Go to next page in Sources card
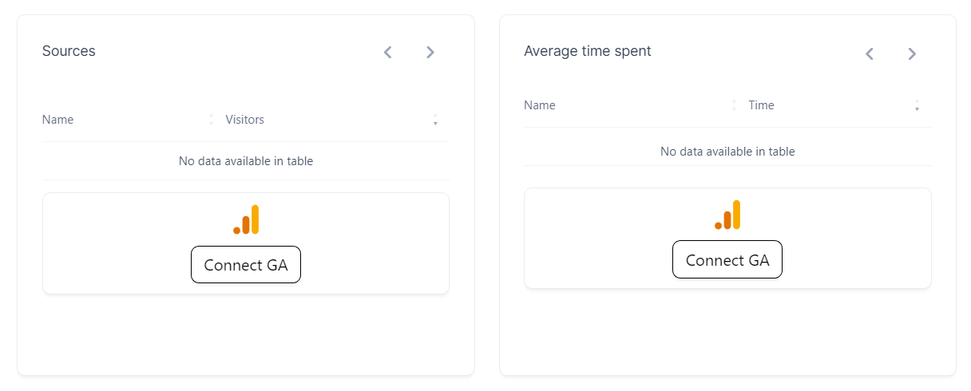The width and height of the screenshot is (971, 391). [430, 53]
